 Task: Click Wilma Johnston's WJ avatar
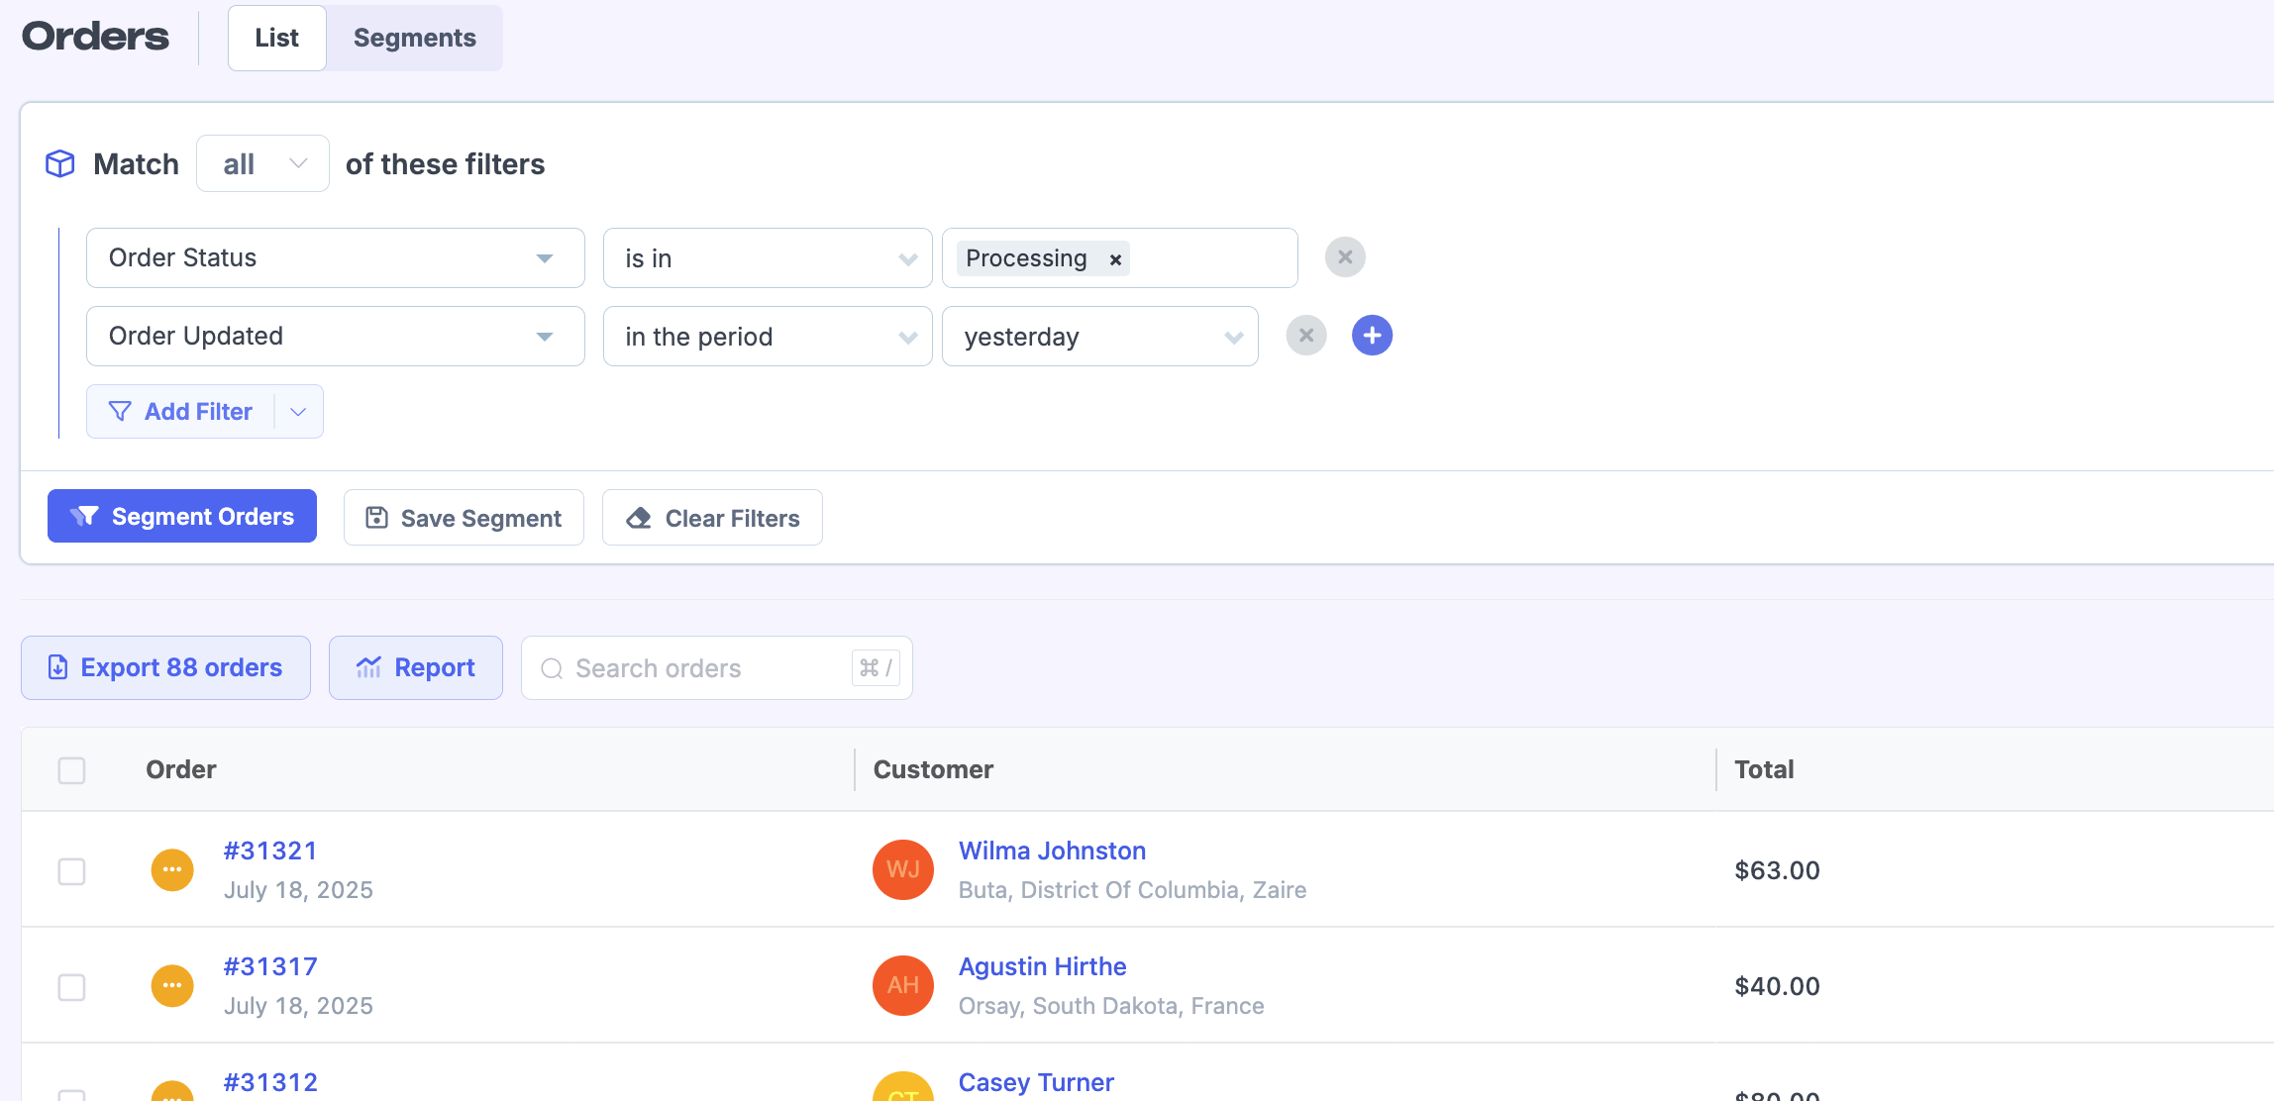pos(902,869)
